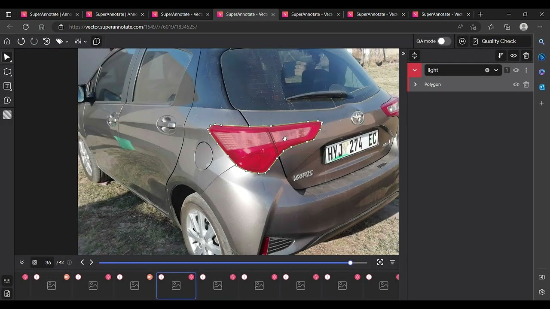Viewport: 550px width, 309px height.
Task: Redo the annotation action
Action: [x=34, y=41]
